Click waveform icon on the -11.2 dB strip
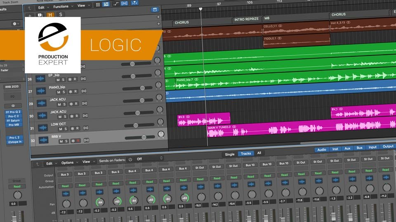Image resolution: width=396 pixels, height=222 pixels. (x=386, y=177)
